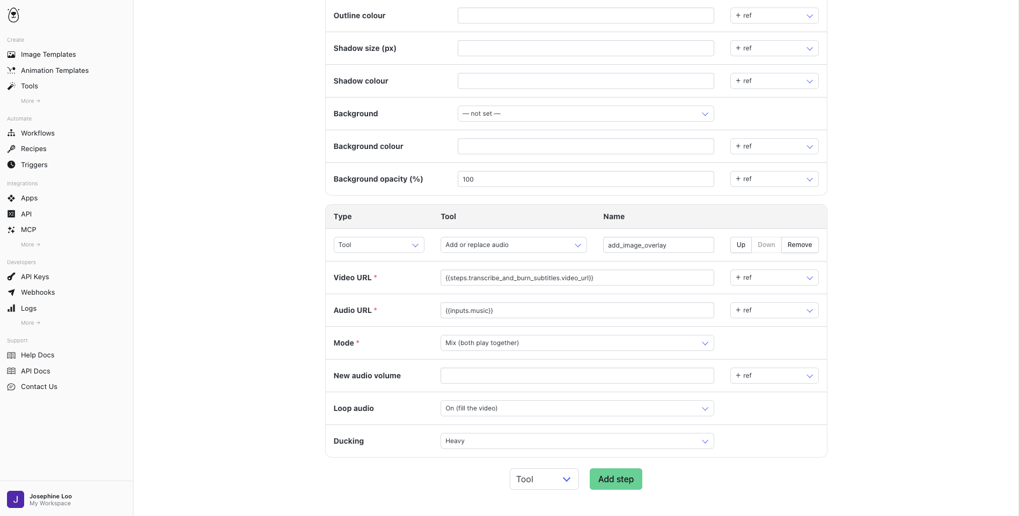Screen dimensions: 1019x516
Task: Click the Video URL input field
Action: (577, 278)
